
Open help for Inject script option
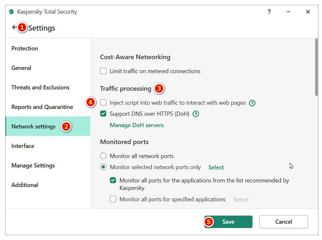[252, 103]
